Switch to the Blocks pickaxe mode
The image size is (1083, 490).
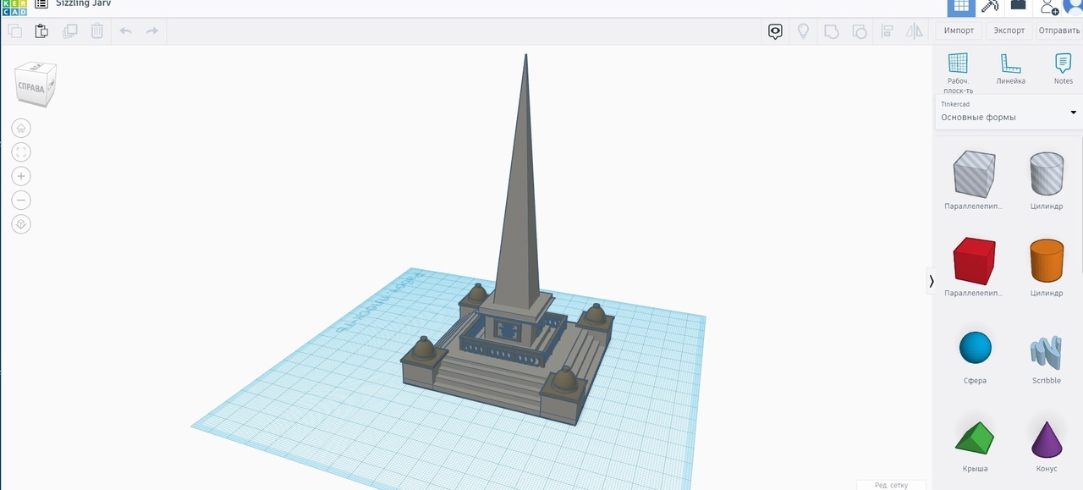tap(989, 6)
